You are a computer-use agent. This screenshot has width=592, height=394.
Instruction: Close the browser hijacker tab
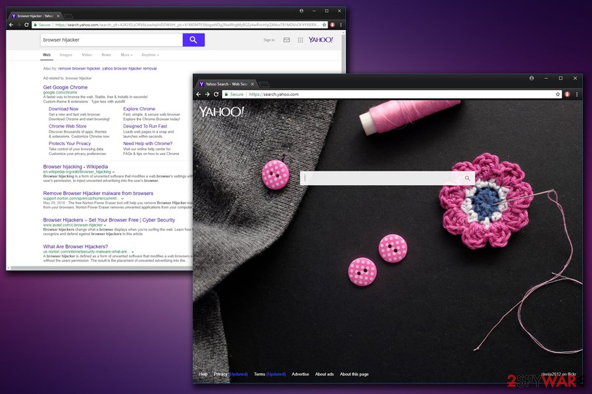pos(58,16)
